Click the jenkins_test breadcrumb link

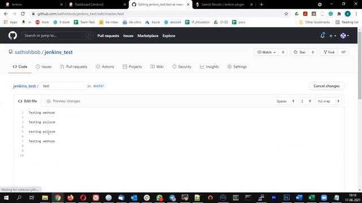pyautogui.click(x=24, y=86)
